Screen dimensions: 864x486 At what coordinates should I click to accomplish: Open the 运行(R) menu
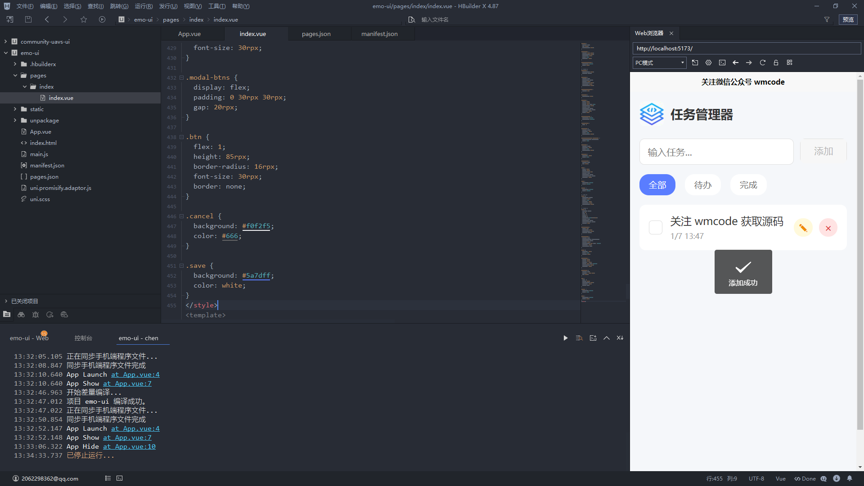pyautogui.click(x=144, y=6)
